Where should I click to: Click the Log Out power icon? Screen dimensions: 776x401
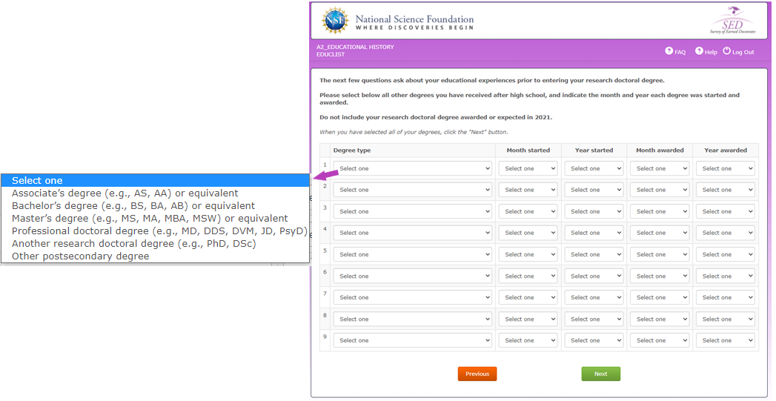coord(726,51)
